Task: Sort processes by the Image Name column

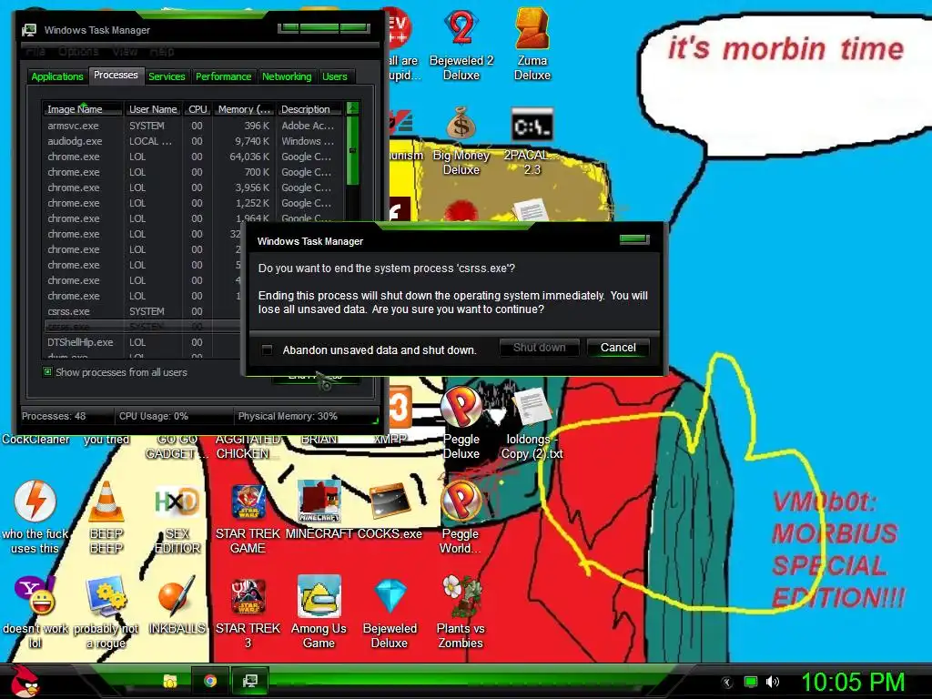Action: [x=83, y=109]
